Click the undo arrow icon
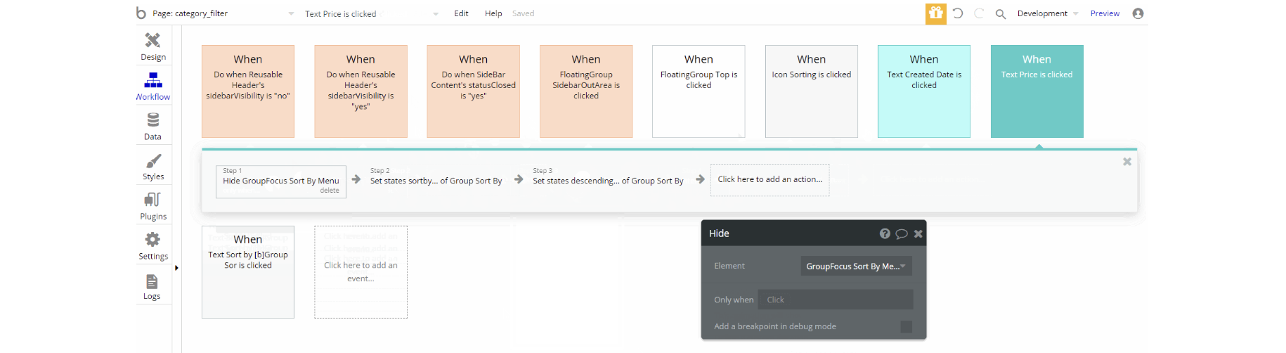The width and height of the screenshot is (1286, 353). coord(958,13)
